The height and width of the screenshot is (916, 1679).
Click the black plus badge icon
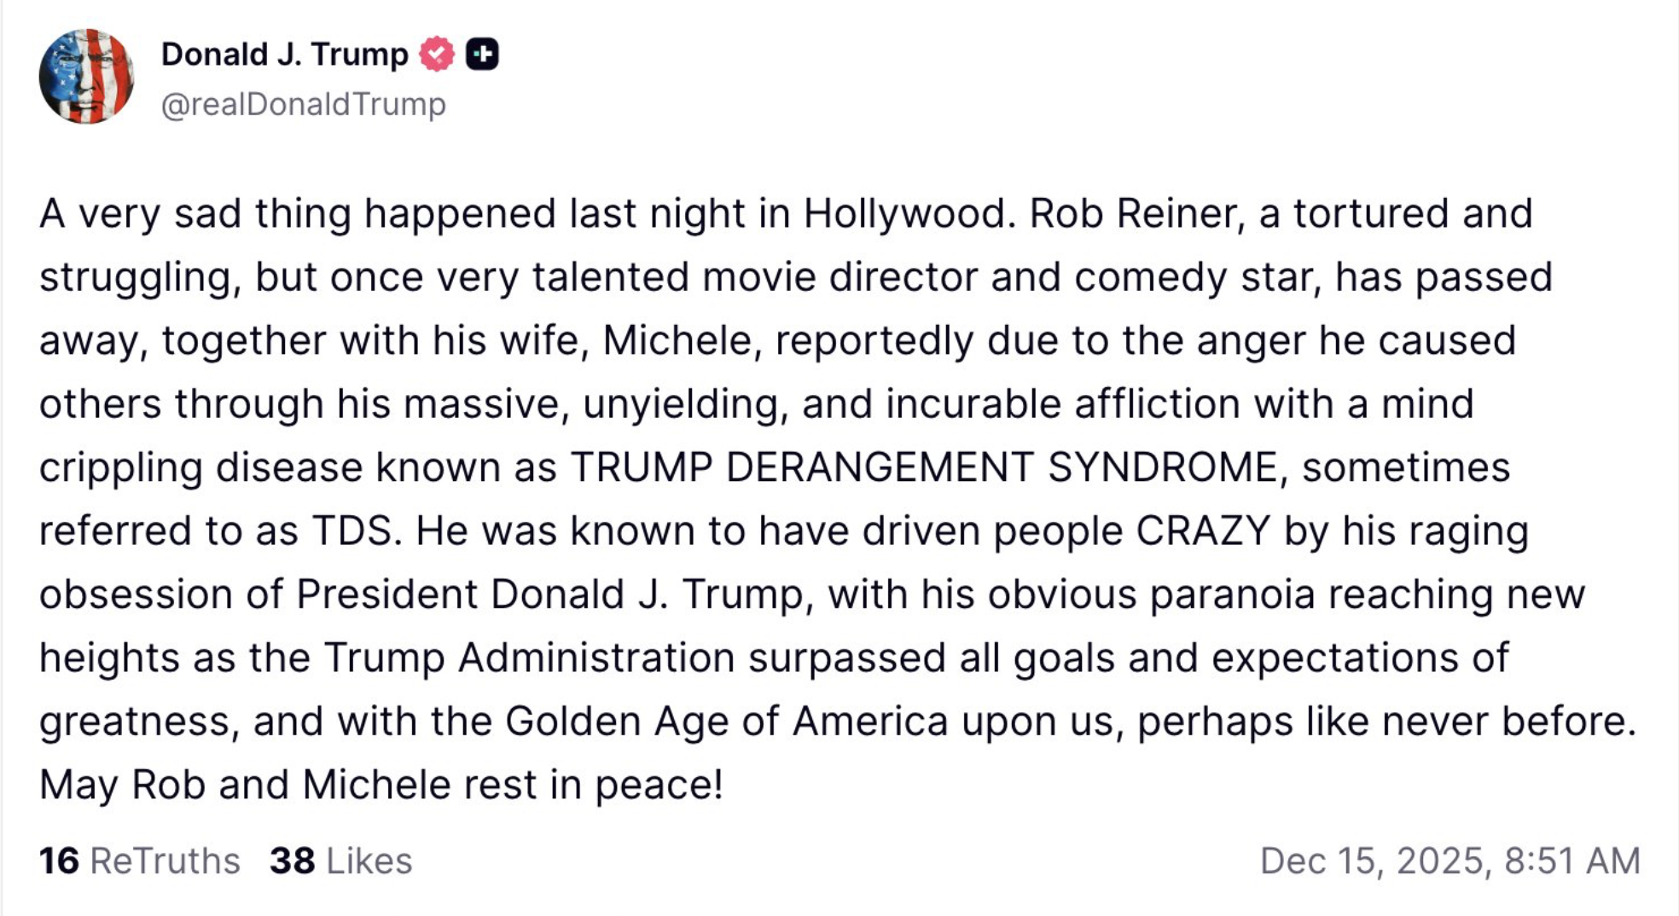coord(482,55)
